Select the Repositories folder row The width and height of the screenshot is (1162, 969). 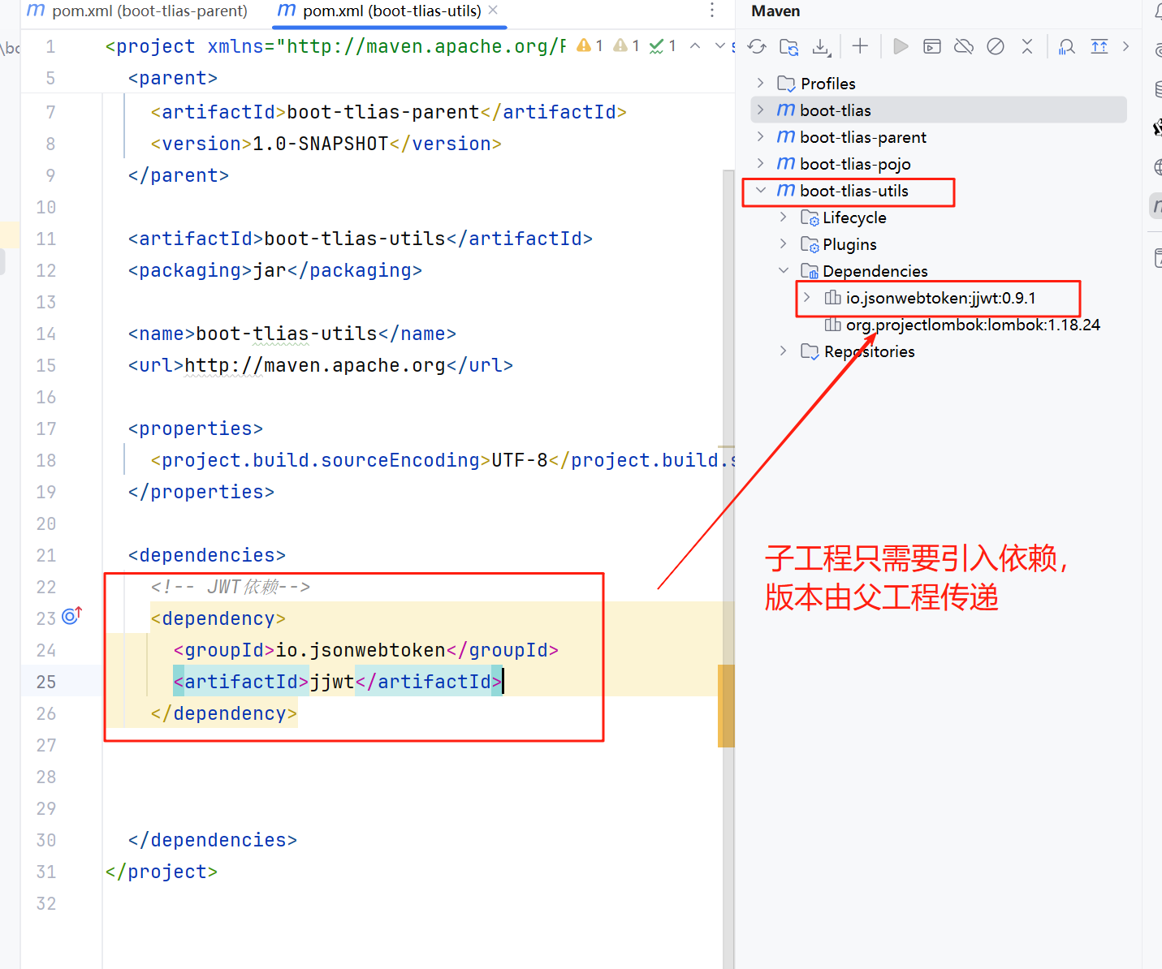tap(939, 351)
